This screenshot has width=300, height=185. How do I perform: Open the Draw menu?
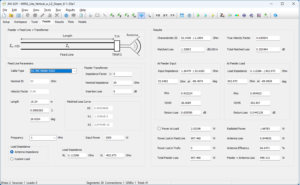[x=25, y=10]
